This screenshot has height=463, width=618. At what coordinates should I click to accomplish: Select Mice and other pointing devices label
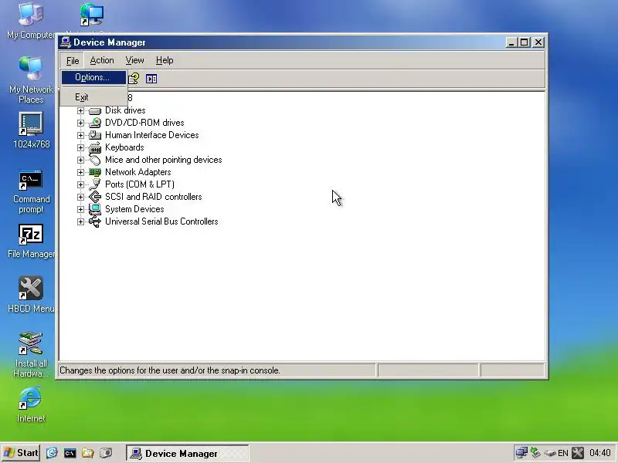pos(163,160)
